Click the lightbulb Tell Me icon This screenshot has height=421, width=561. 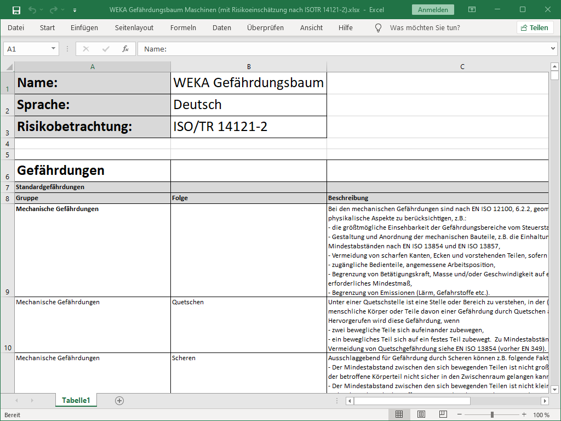coord(378,27)
